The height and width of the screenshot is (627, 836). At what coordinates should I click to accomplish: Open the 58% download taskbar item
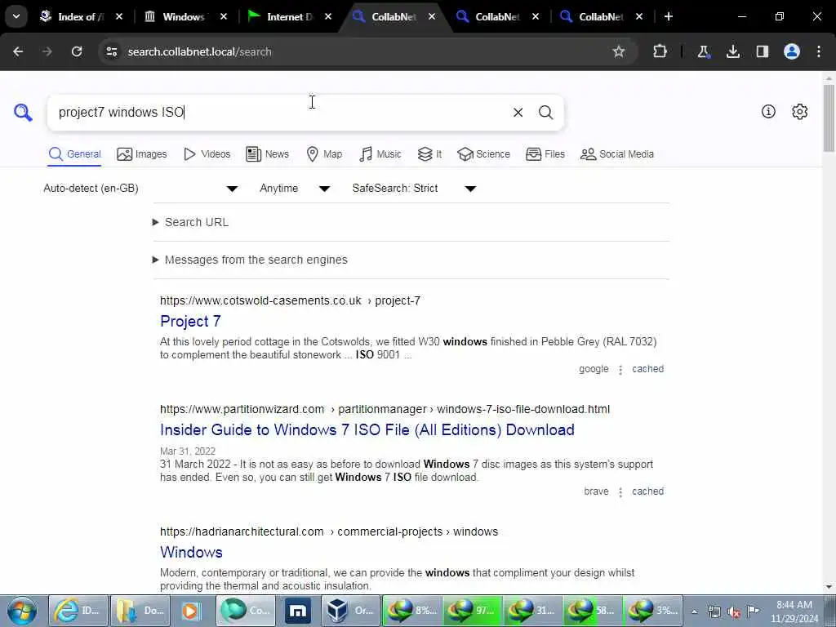(591, 611)
